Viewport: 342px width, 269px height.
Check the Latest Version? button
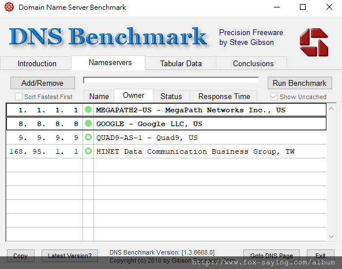(x=70, y=256)
